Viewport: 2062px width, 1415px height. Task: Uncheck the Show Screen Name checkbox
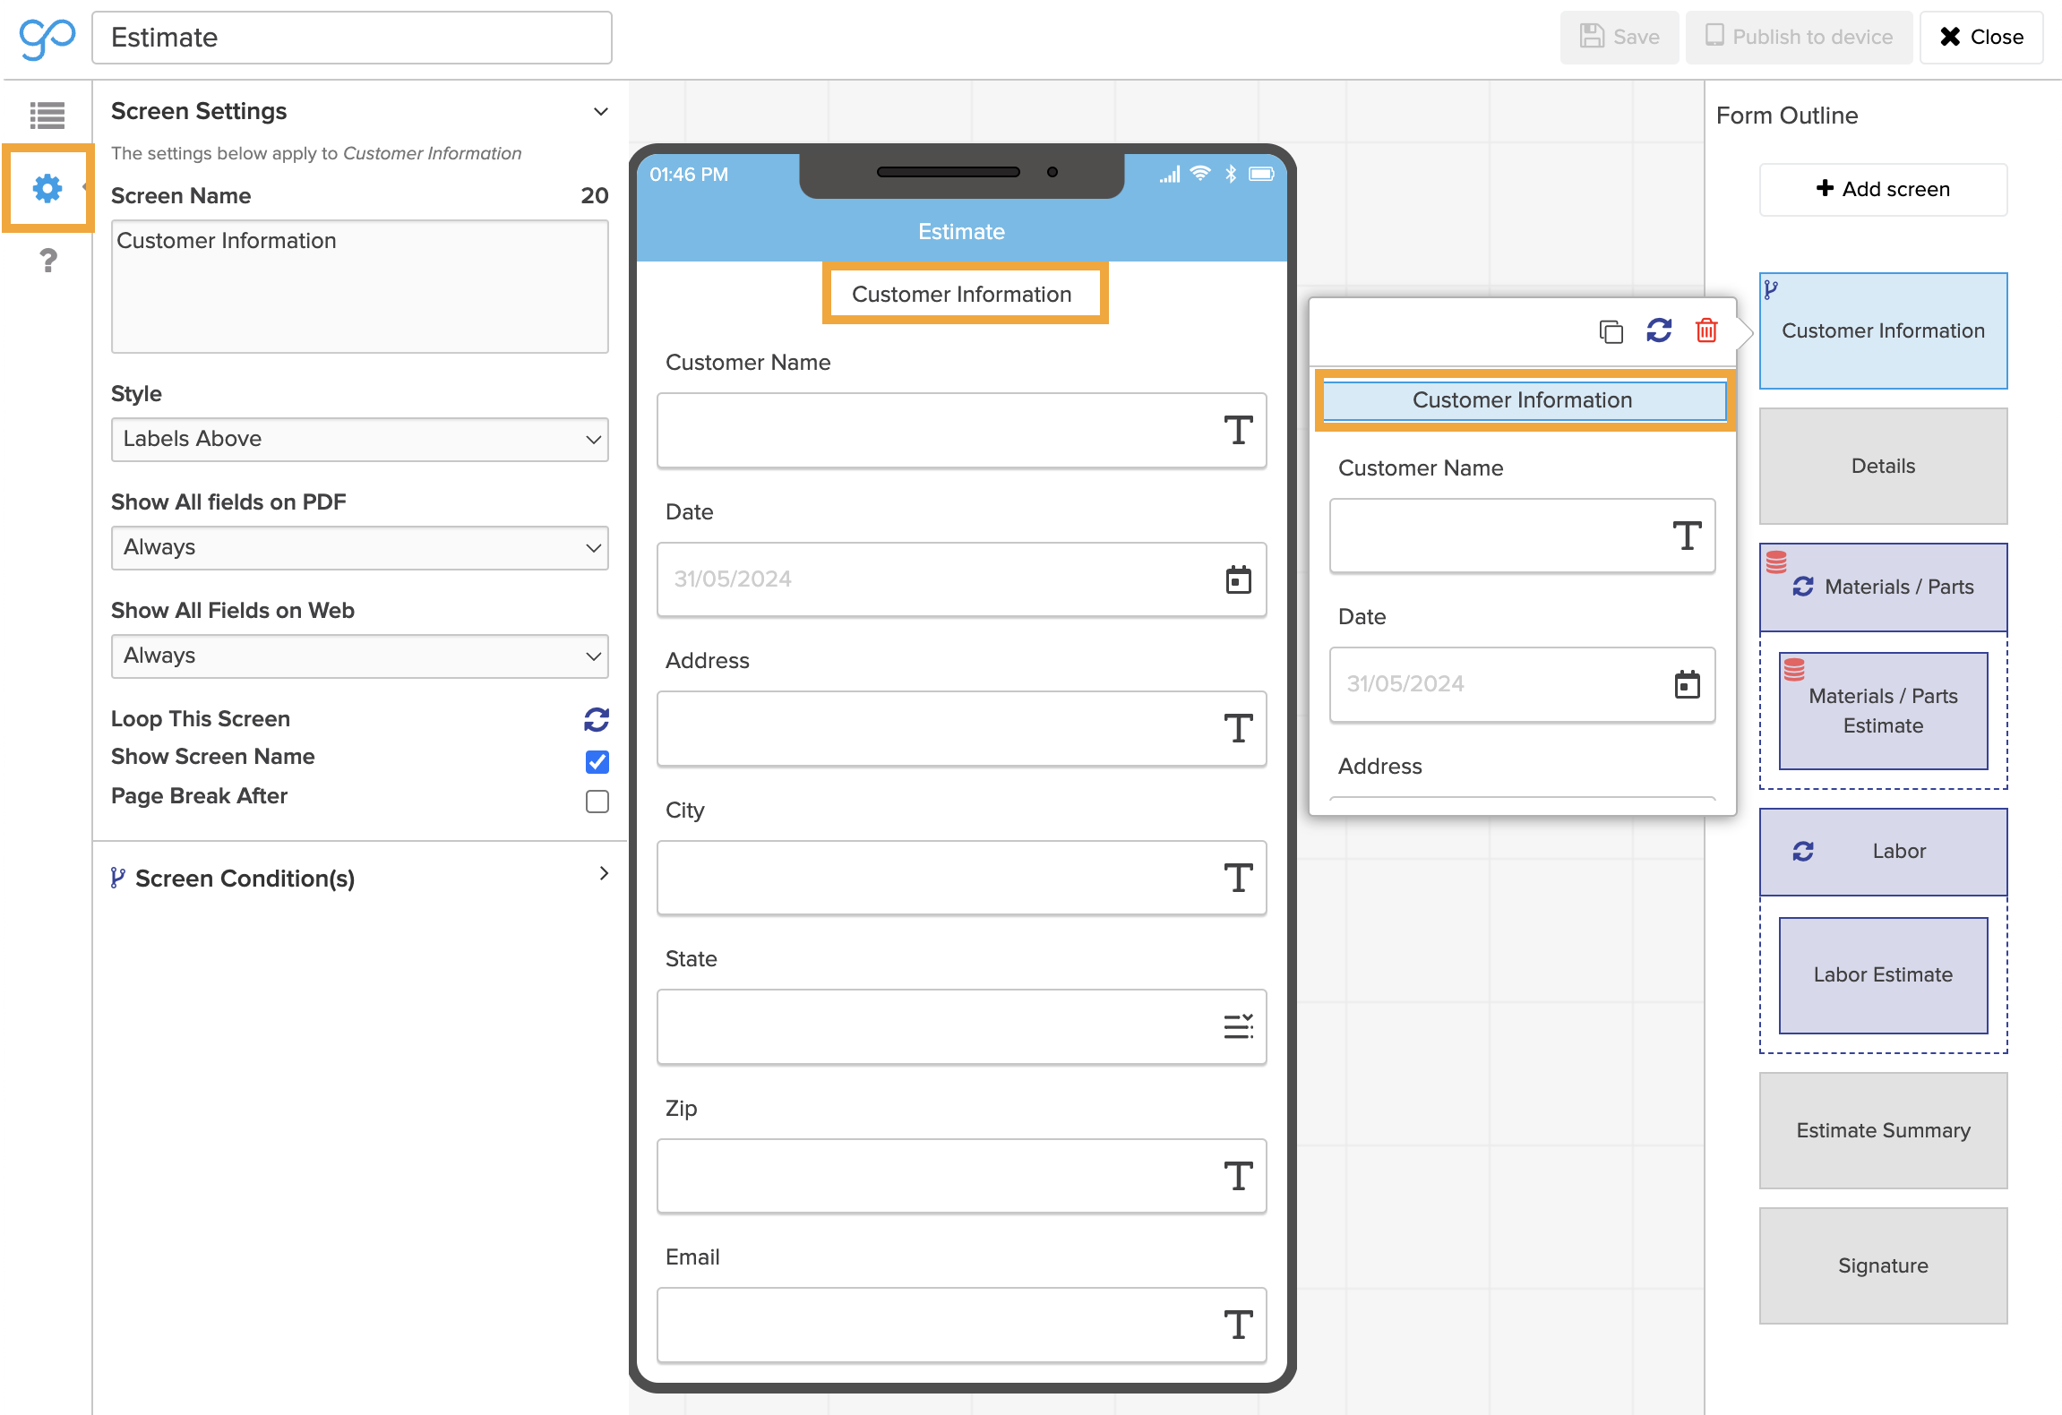(x=597, y=761)
